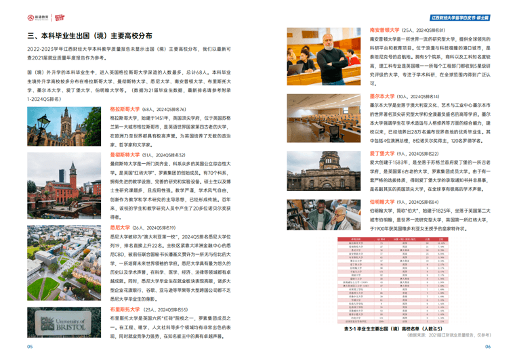Click the paragraph starting 国（境）外升学的本科毕业生中
Image resolution: width=517 pixels, height=363 pixels.
tap(129, 85)
